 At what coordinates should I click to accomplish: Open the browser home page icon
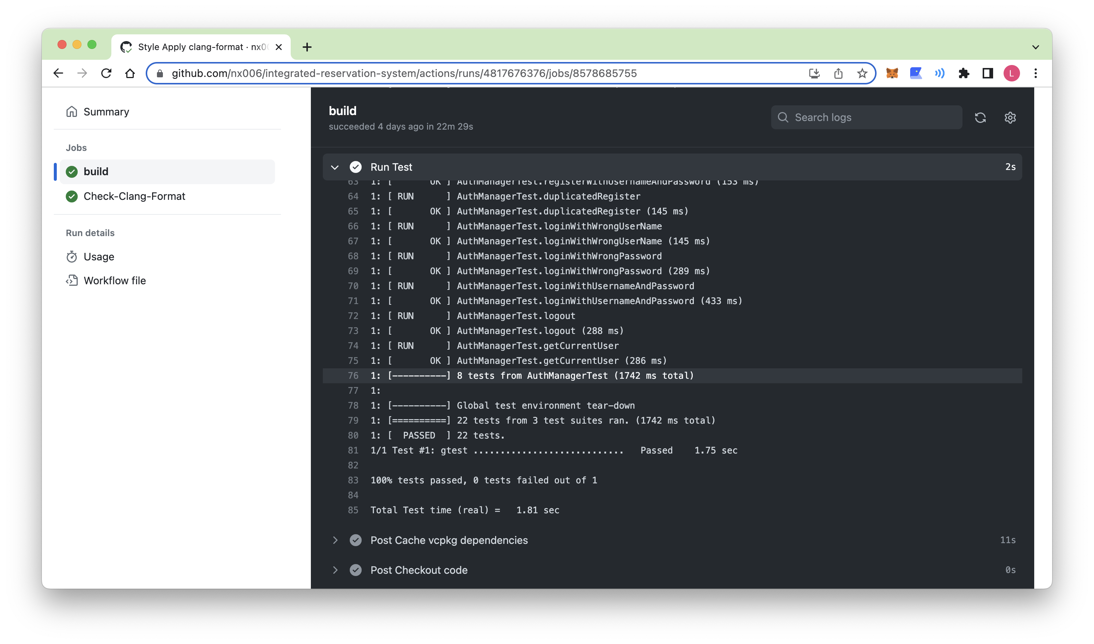[x=130, y=73]
